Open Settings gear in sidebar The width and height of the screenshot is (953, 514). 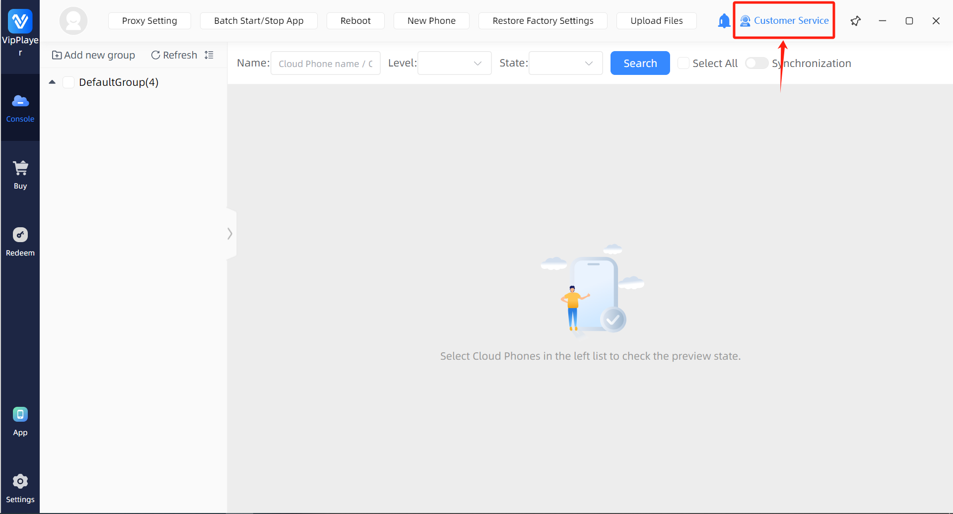pyautogui.click(x=20, y=488)
